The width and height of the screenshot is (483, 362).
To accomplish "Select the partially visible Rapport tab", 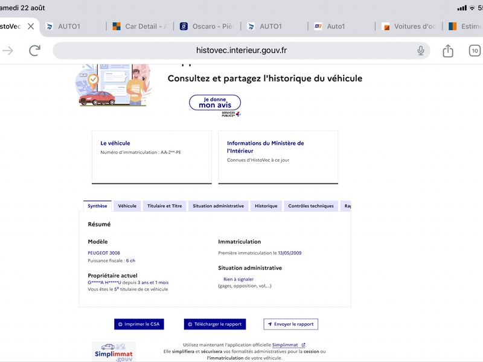I will (x=345, y=206).
